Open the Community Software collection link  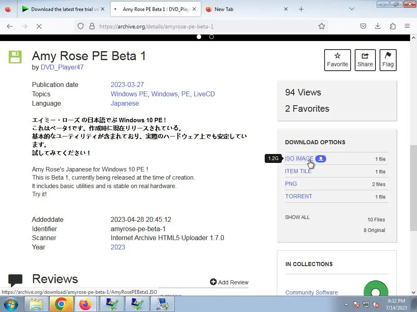pos(312,292)
